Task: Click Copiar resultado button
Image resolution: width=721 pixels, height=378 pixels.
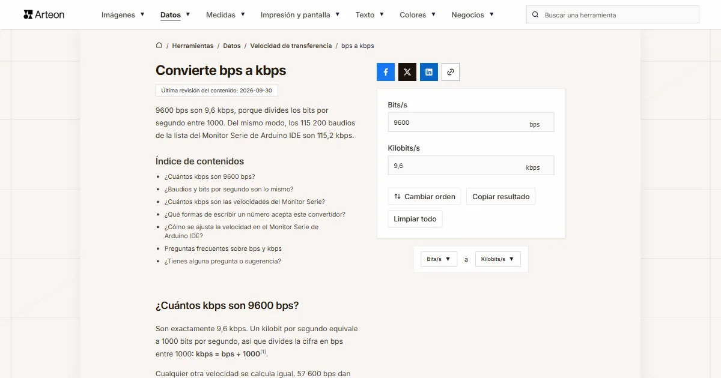Action: (501, 197)
